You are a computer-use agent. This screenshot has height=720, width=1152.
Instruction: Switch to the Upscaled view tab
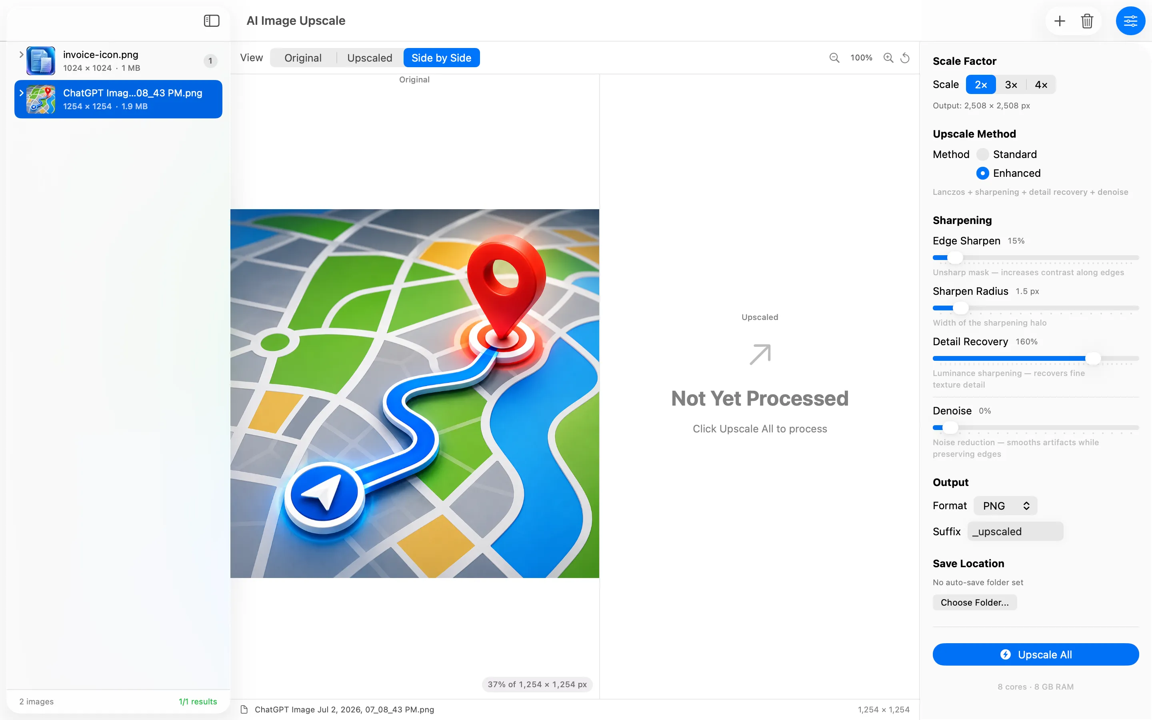pyautogui.click(x=370, y=58)
